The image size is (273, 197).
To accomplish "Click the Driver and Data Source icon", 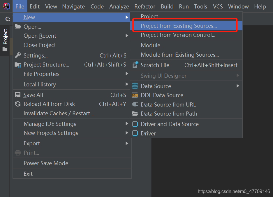I will (135, 124).
